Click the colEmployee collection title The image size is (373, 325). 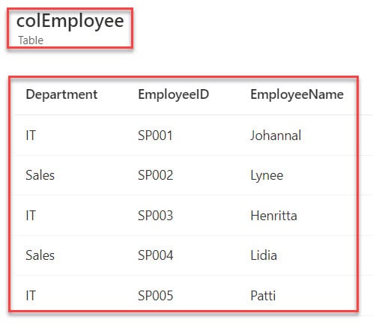(x=70, y=22)
